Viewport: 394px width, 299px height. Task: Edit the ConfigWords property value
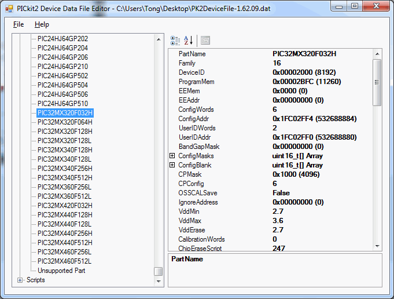pyautogui.click(x=275, y=110)
